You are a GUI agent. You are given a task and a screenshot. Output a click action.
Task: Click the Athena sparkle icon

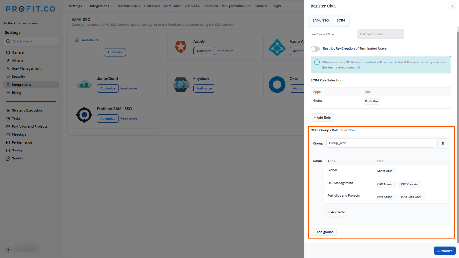click(x=8, y=61)
